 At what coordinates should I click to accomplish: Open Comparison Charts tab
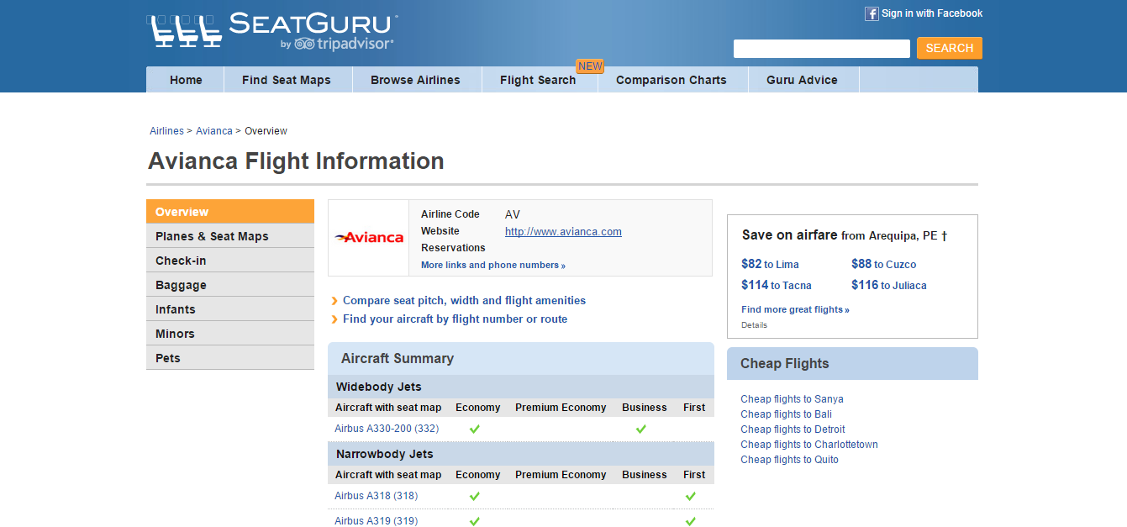click(x=671, y=80)
